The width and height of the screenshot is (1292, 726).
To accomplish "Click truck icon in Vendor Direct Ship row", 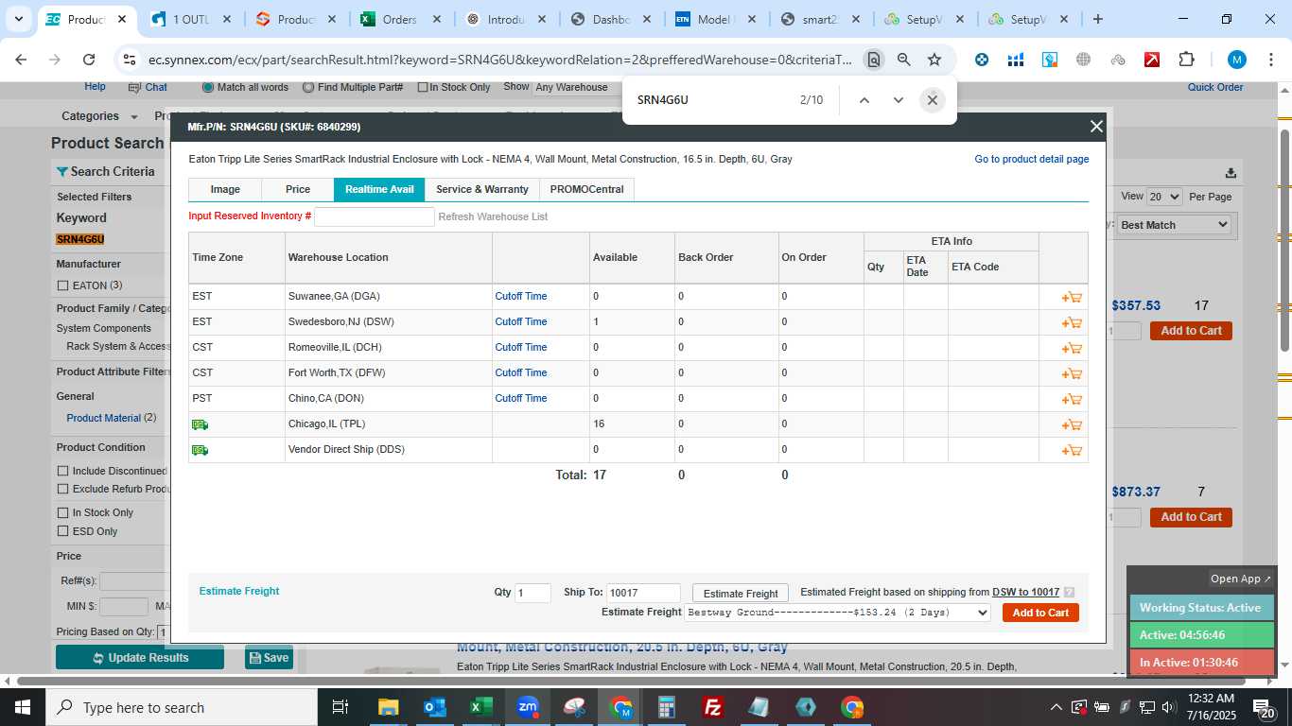I will click(x=200, y=450).
